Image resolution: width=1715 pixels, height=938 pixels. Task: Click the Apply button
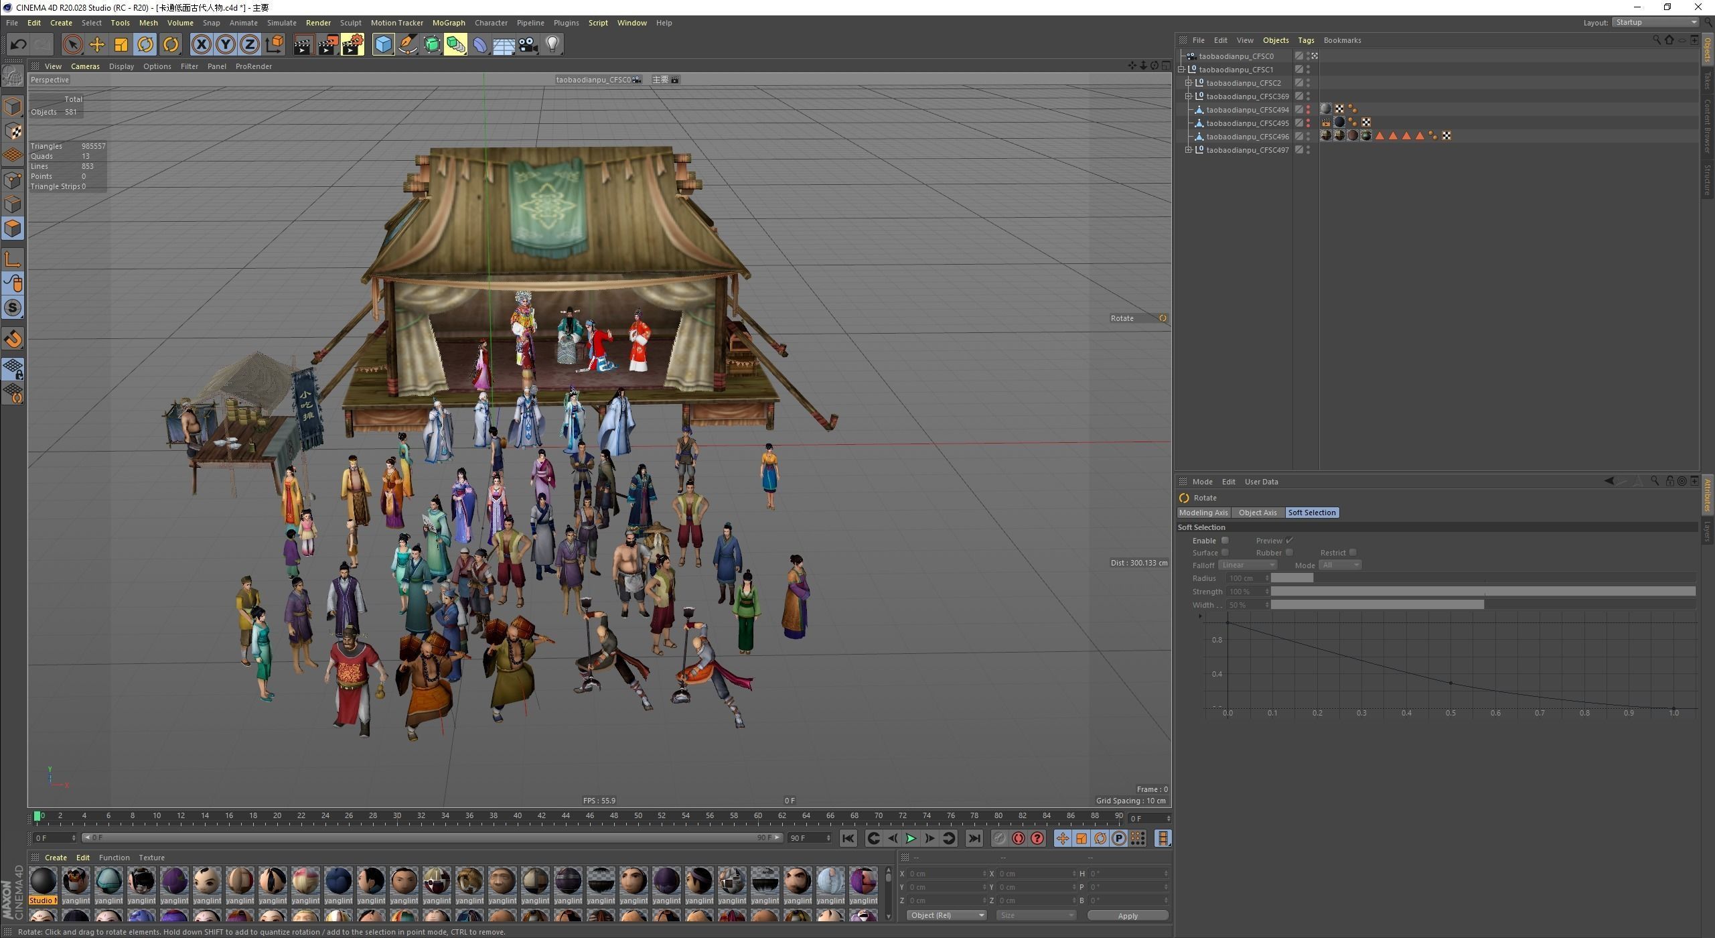click(x=1127, y=916)
